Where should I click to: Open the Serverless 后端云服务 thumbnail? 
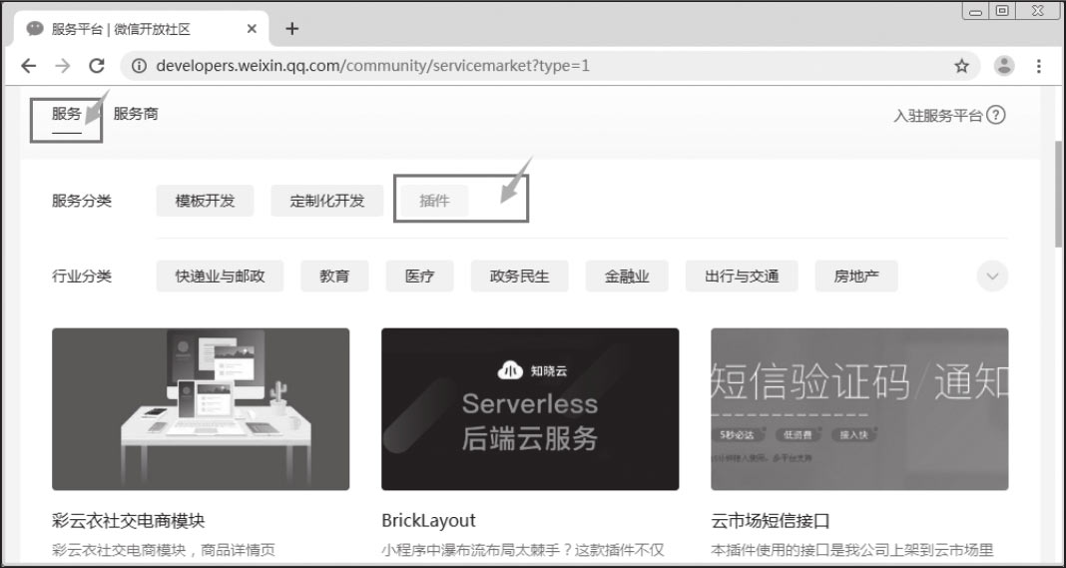(x=530, y=409)
